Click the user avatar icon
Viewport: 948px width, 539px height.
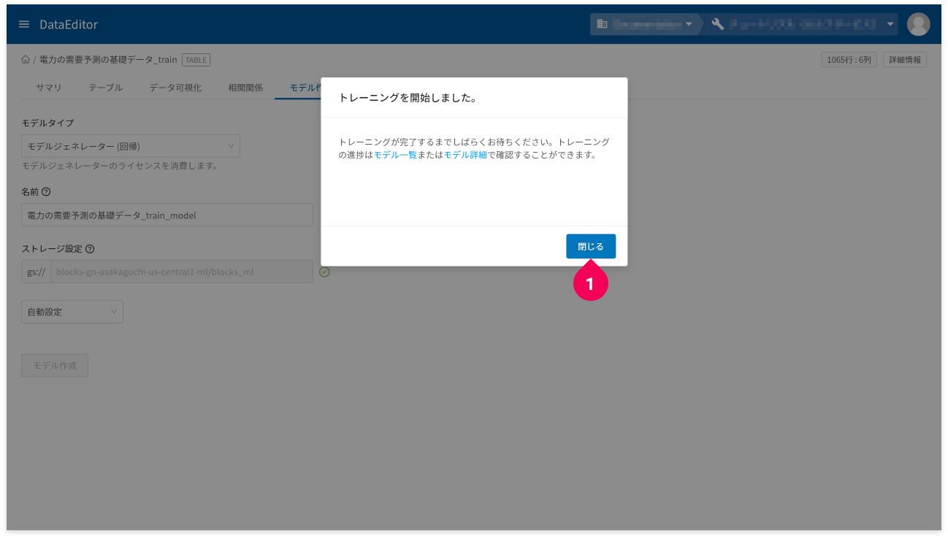click(x=918, y=24)
